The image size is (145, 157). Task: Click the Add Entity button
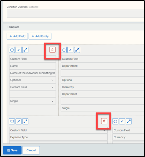[40, 36]
